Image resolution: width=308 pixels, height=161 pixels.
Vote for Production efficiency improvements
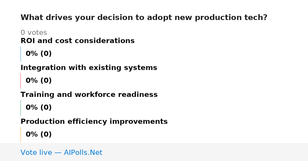pos(94,122)
